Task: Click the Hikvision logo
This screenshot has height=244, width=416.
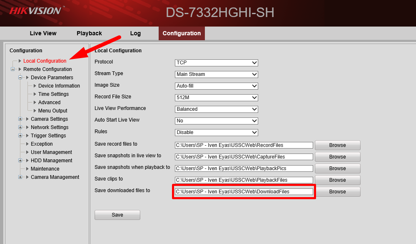Action: click(x=35, y=11)
